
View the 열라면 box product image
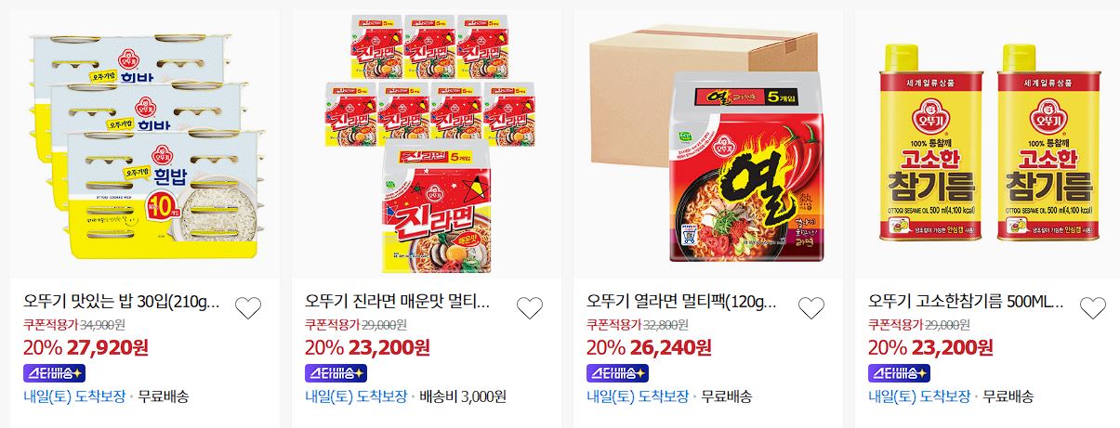708,145
